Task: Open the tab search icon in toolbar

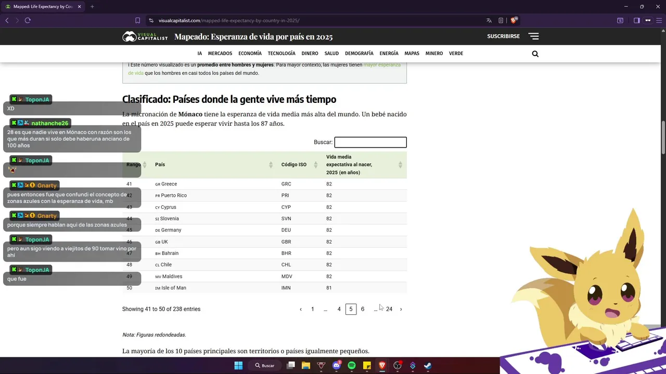Action: 620,20
